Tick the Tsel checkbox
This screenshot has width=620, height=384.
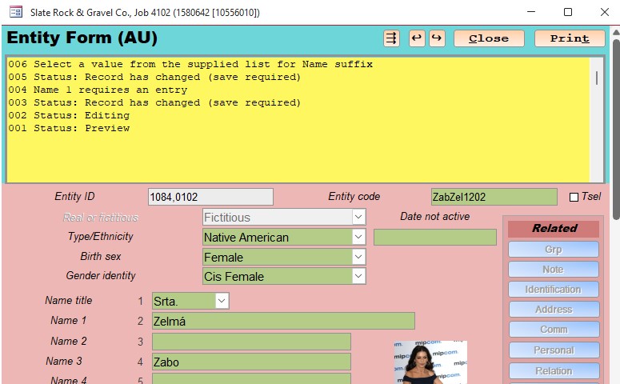tap(574, 197)
